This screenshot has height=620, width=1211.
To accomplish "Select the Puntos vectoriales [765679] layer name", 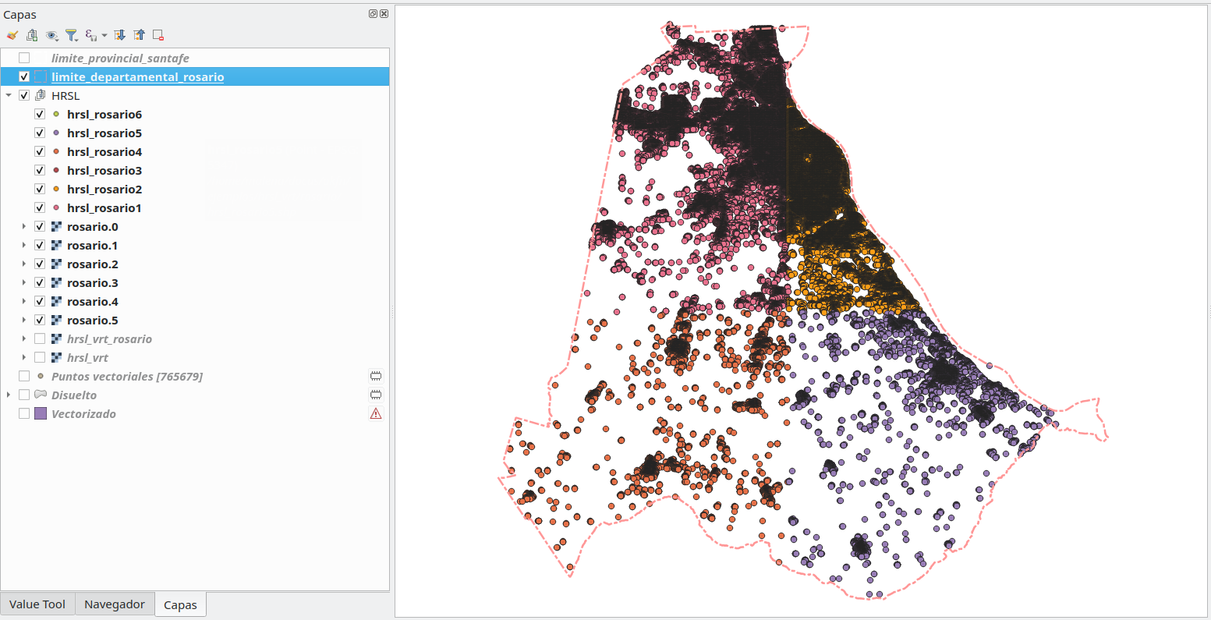I will pyautogui.click(x=127, y=377).
